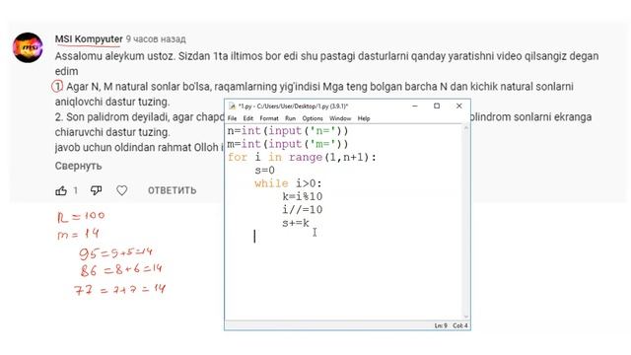Click the IDLE Python file icon in title bar
The image size is (631, 355).
coord(232,106)
